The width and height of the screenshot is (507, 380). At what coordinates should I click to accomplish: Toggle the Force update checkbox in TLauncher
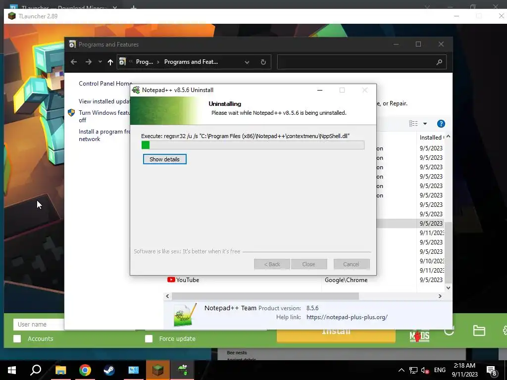click(x=149, y=338)
